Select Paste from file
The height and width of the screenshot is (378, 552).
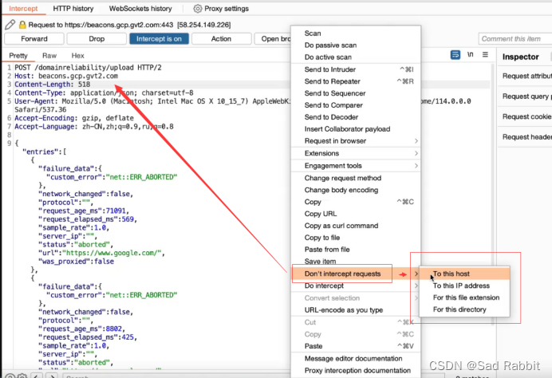click(356, 249)
